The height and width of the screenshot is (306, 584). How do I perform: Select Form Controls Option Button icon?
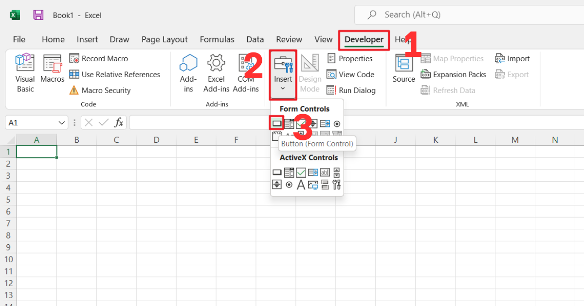[x=337, y=124]
